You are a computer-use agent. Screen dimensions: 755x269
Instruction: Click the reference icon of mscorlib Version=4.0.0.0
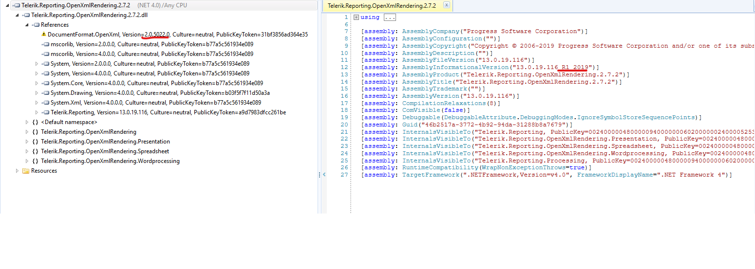[x=46, y=54]
